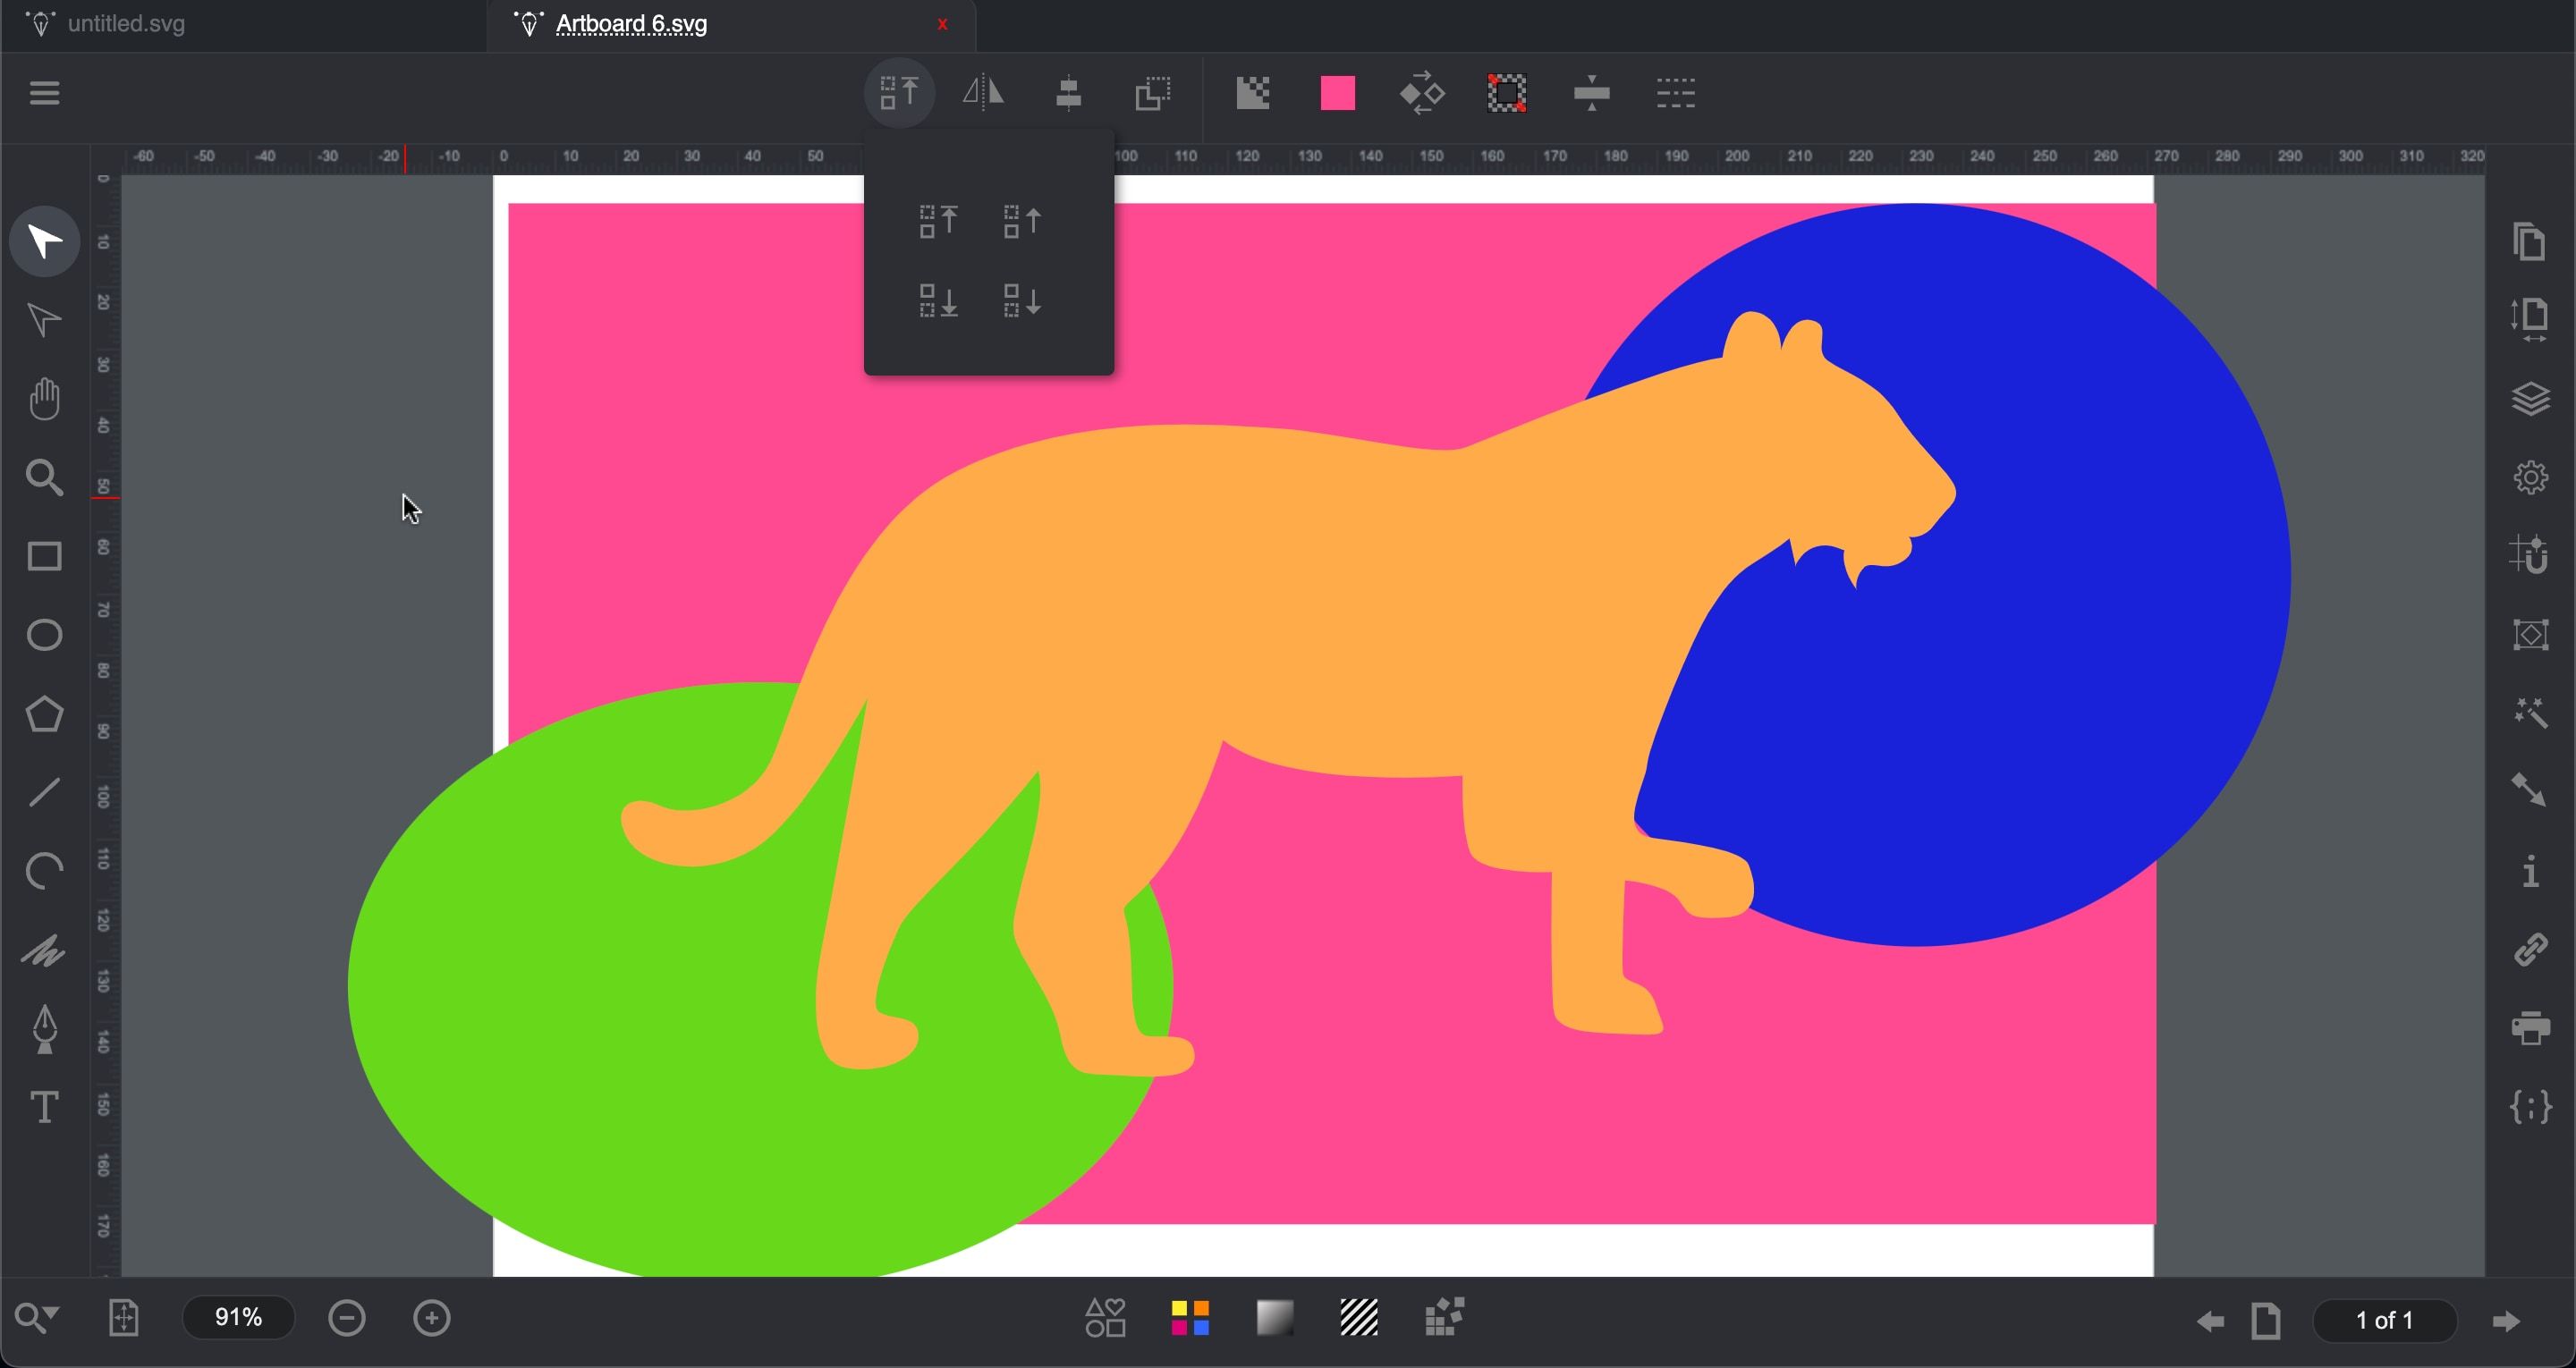This screenshot has height=1368, width=2576.
Task: Open the hamburger main menu
Action: coord(45,93)
